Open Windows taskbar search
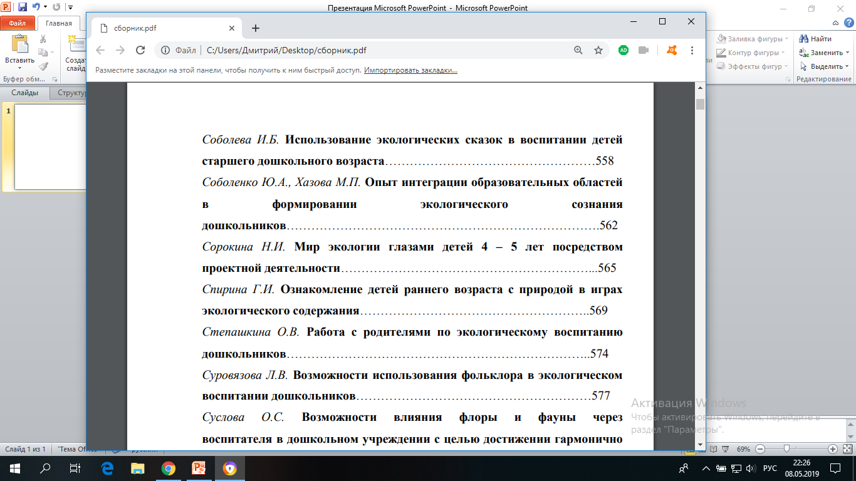 pyautogui.click(x=45, y=468)
